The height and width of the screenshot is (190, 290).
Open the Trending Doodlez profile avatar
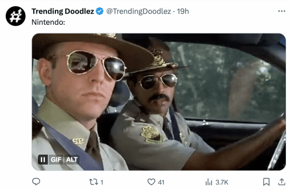click(16, 16)
